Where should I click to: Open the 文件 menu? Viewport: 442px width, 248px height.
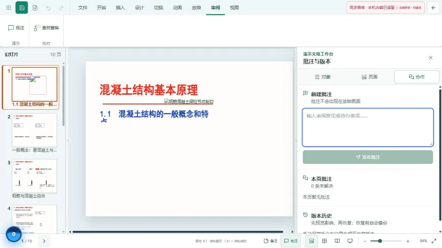83,7
